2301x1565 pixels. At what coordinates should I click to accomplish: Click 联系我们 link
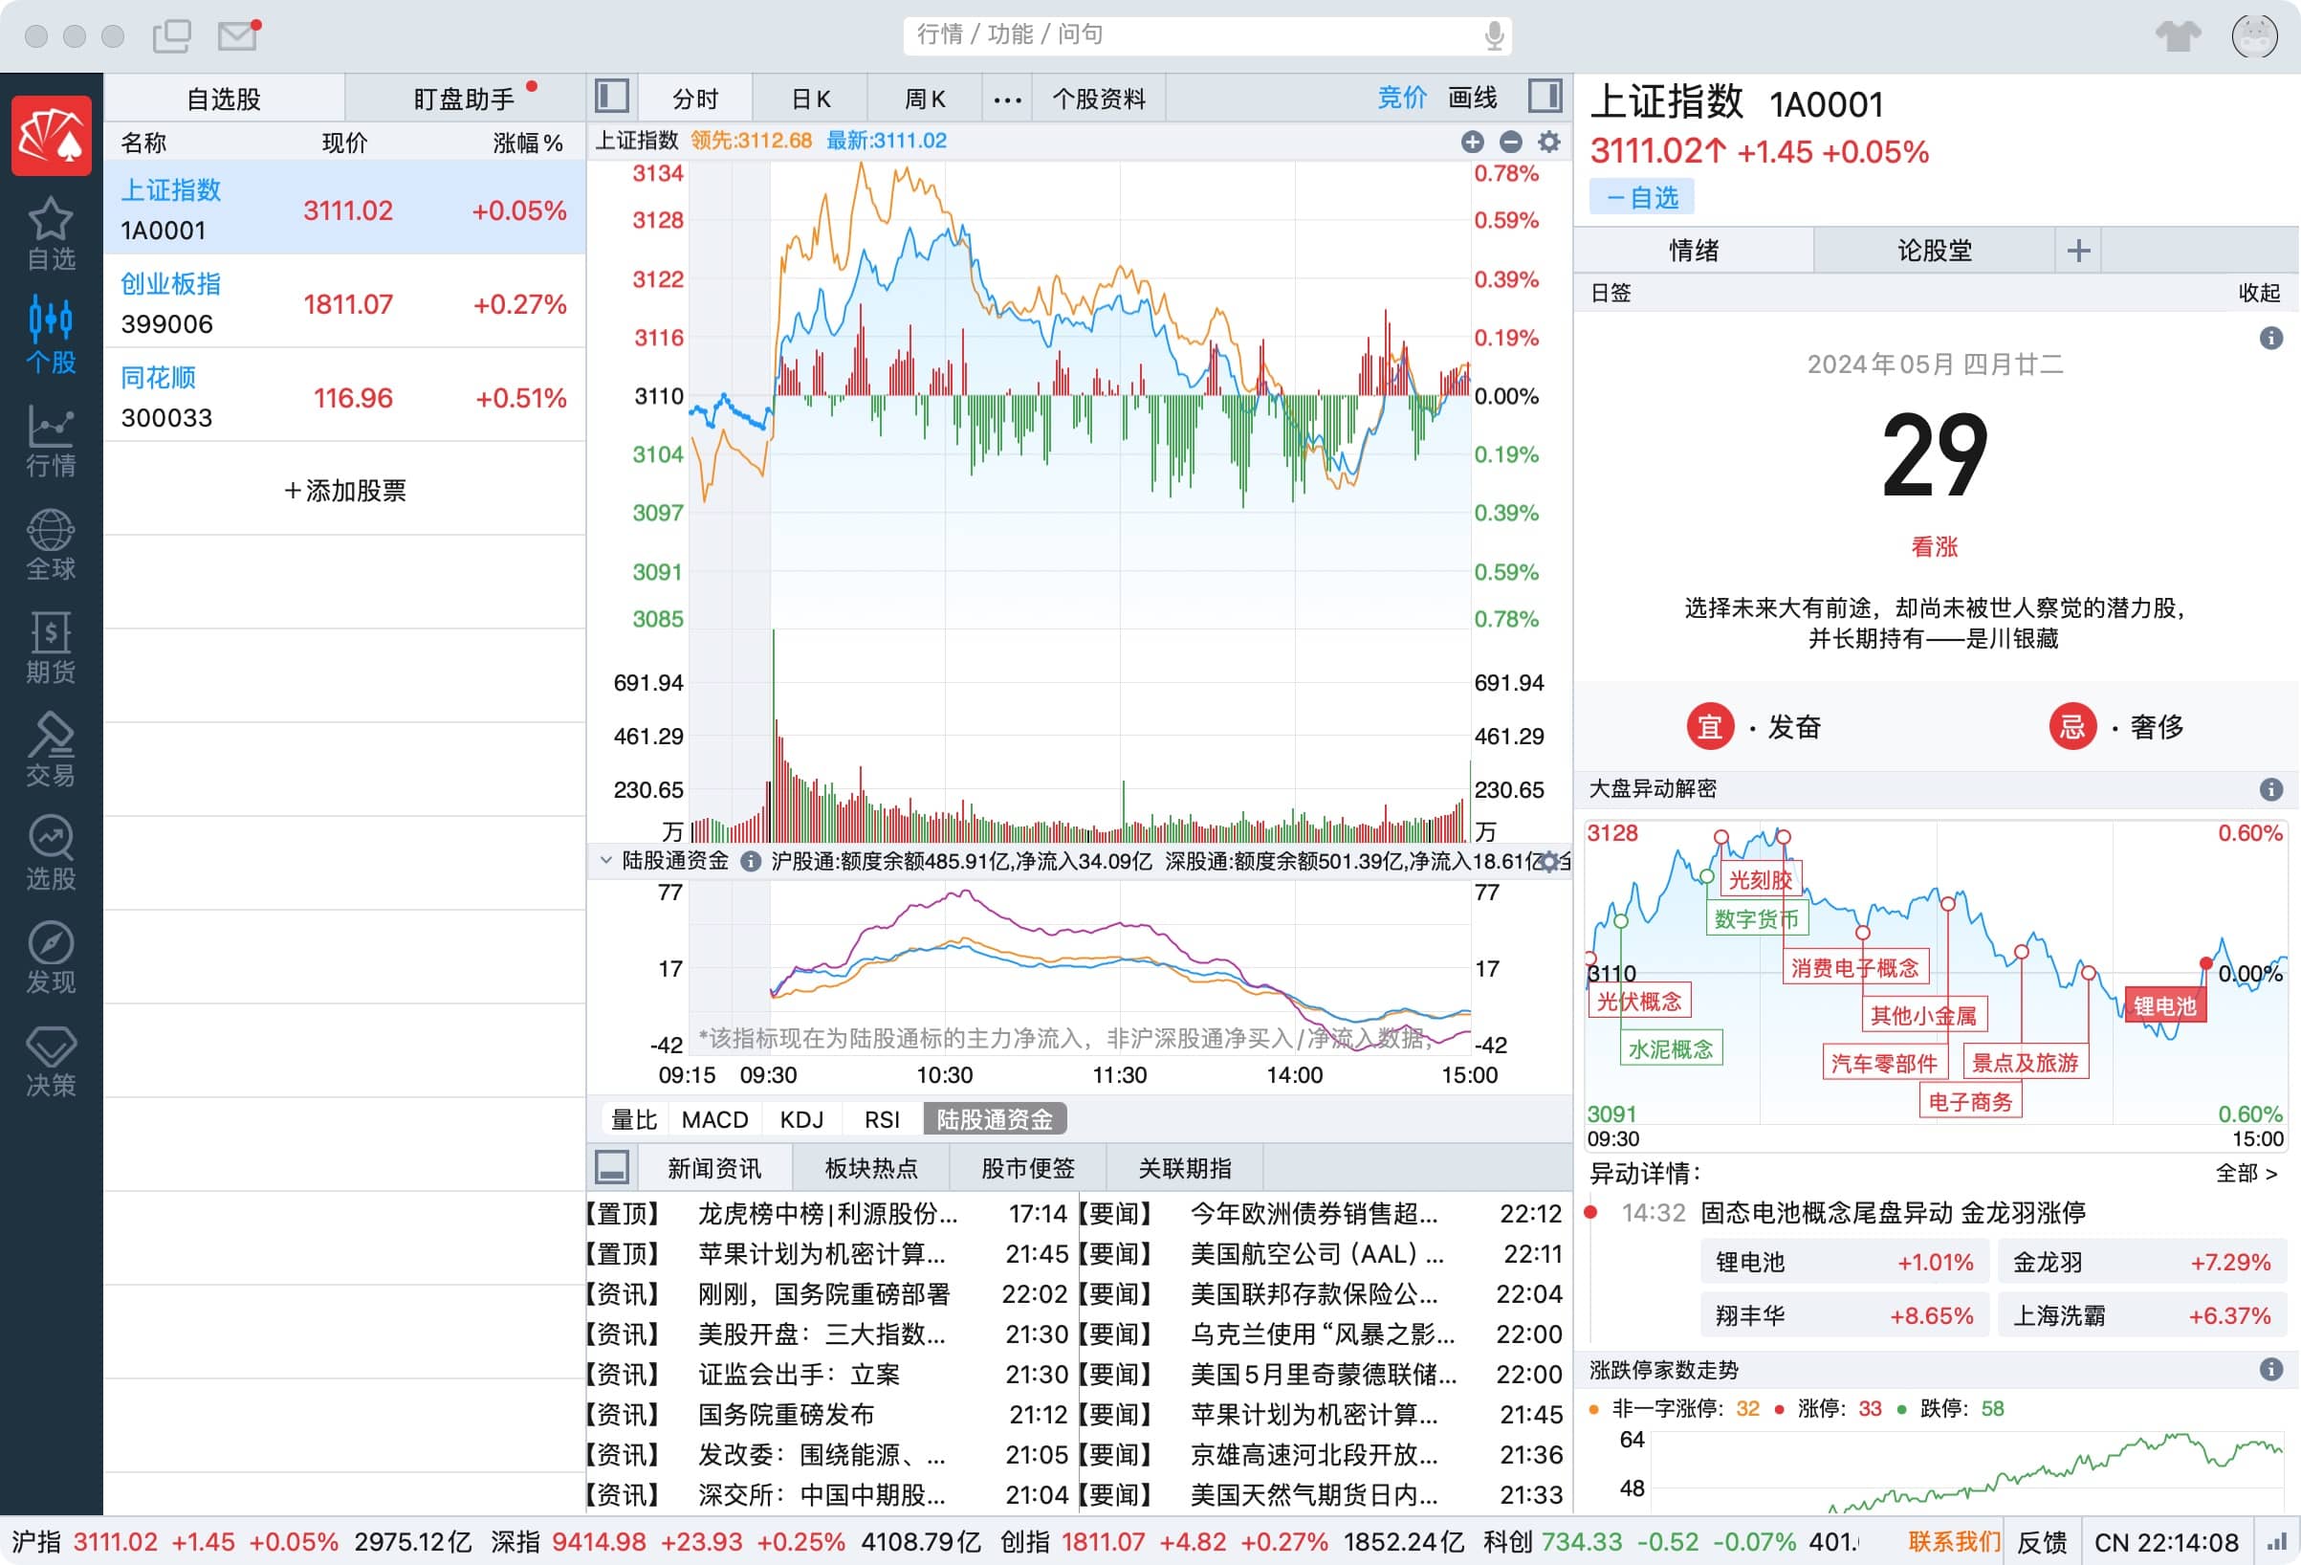coord(1954,1542)
